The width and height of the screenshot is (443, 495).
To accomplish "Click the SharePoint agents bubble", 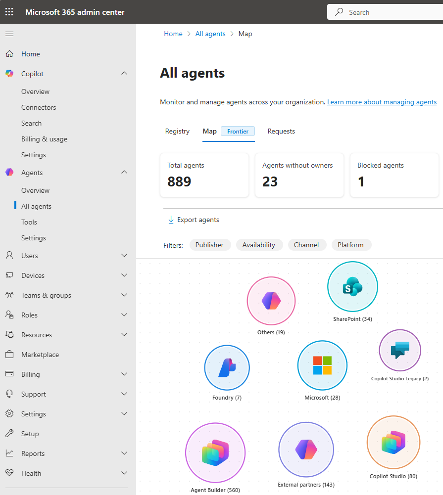I will 352,287.
